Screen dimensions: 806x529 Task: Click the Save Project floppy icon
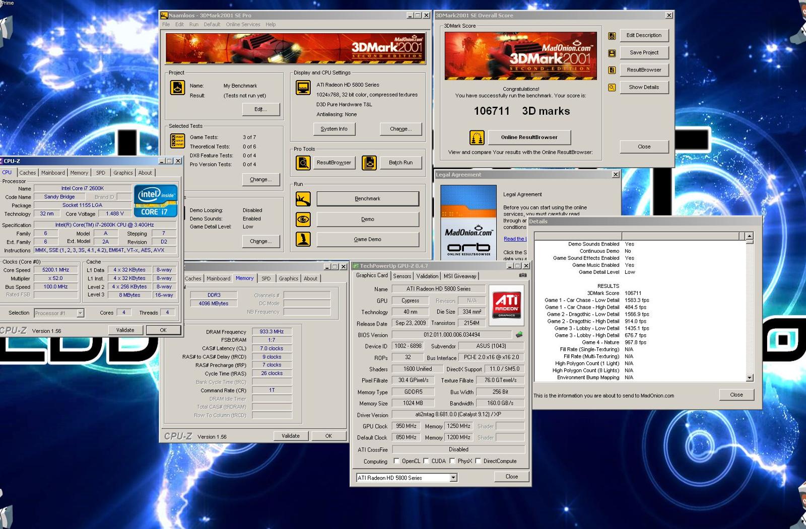point(612,53)
